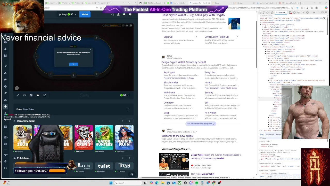Open the Titan Gaming publisher tile
The image size is (330, 186).
(124, 166)
